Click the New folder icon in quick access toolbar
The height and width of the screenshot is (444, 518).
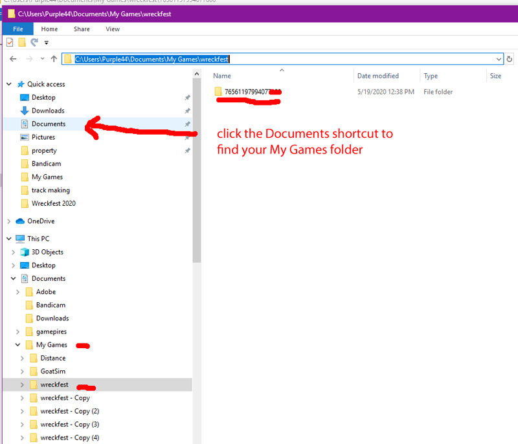click(x=22, y=42)
